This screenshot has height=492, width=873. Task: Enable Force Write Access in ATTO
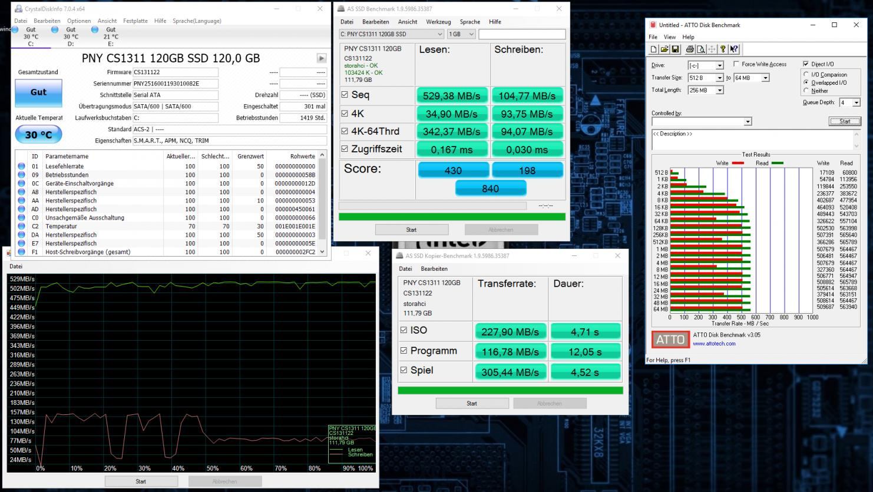pyautogui.click(x=736, y=64)
